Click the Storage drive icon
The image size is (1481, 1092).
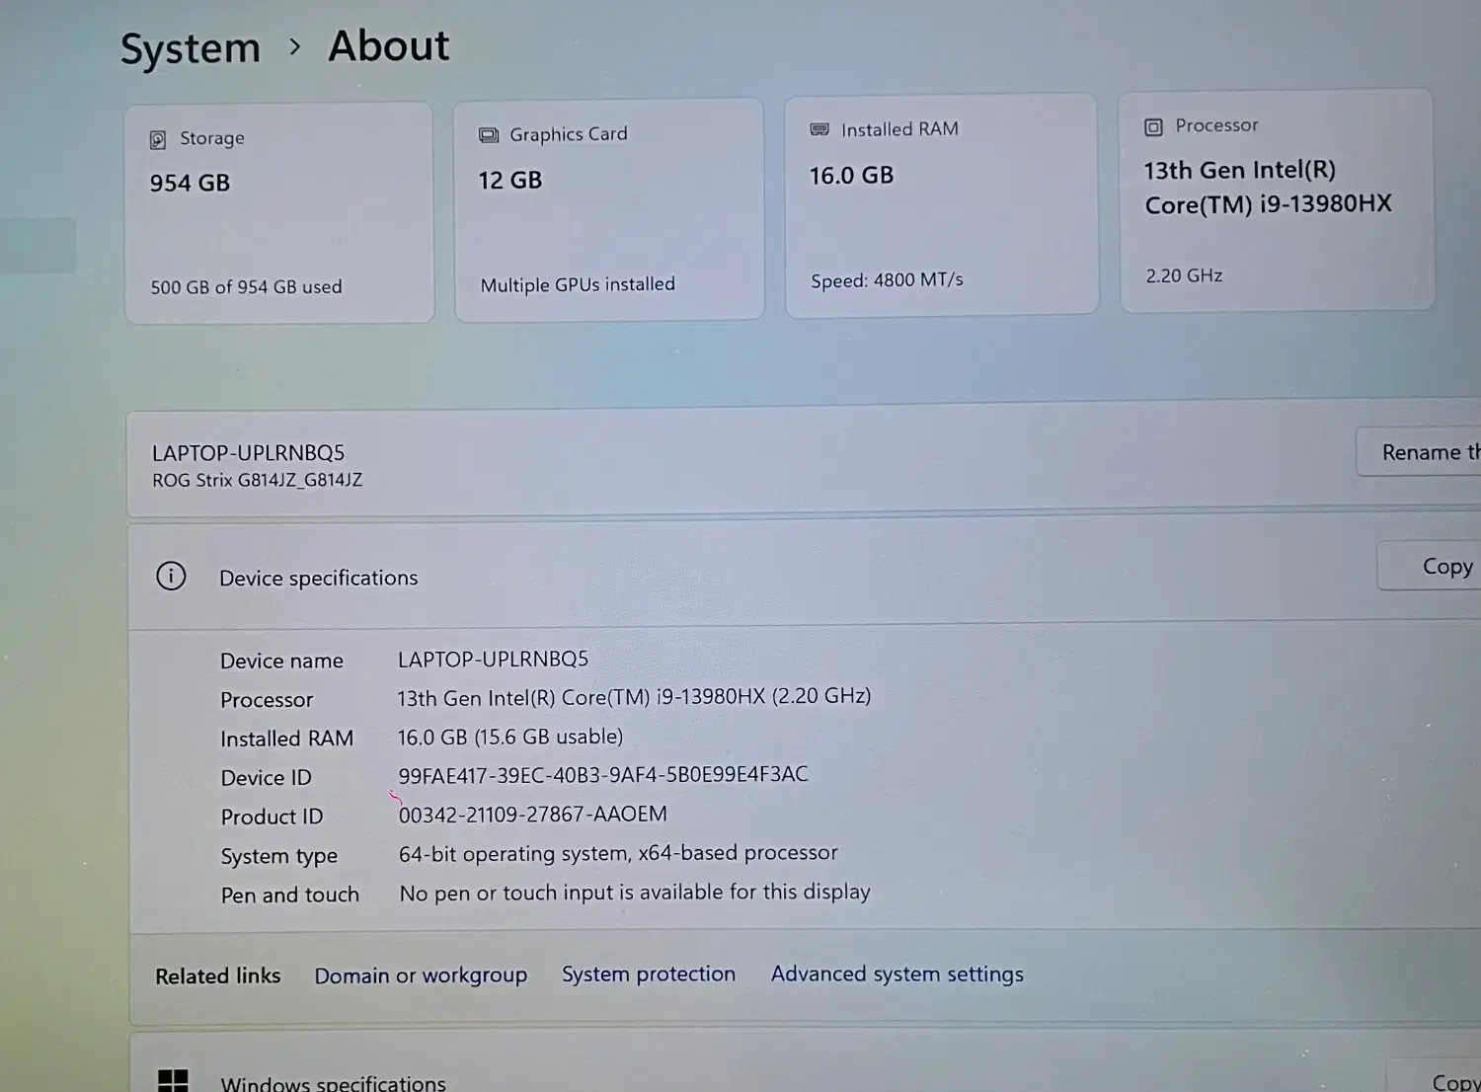pyautogui.click(x=158, y=139)
